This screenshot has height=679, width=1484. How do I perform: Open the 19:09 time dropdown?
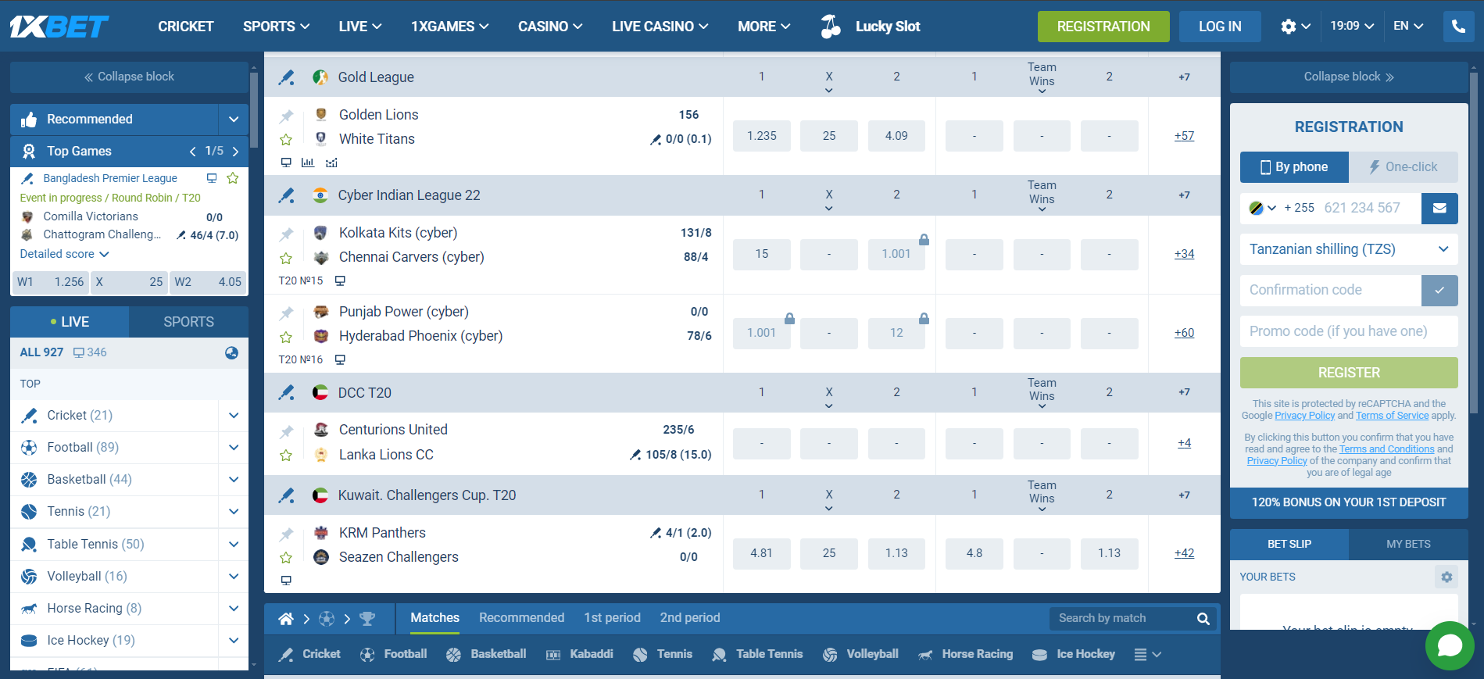click(1352, 26)
